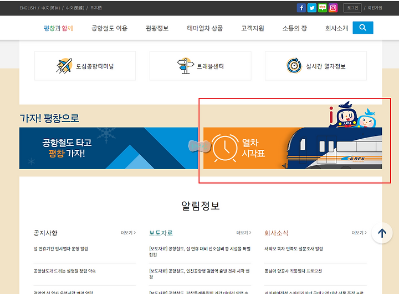Image resolution: width=399 pixels, height=294 pixels.
Task: Click the alarm clock icon on orange banner
Action: [225, 148]
